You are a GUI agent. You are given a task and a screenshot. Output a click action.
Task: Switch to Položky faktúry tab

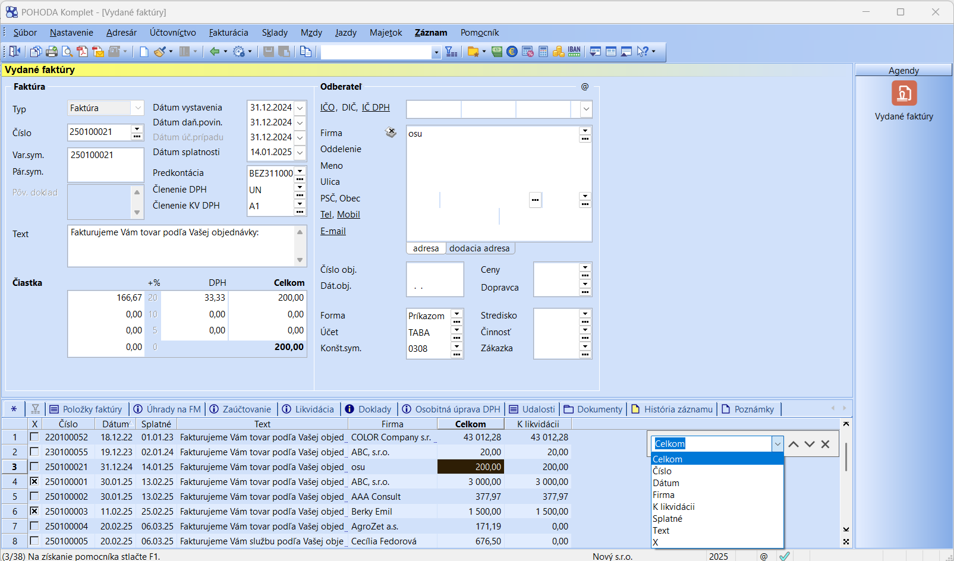tap(86, 409)
